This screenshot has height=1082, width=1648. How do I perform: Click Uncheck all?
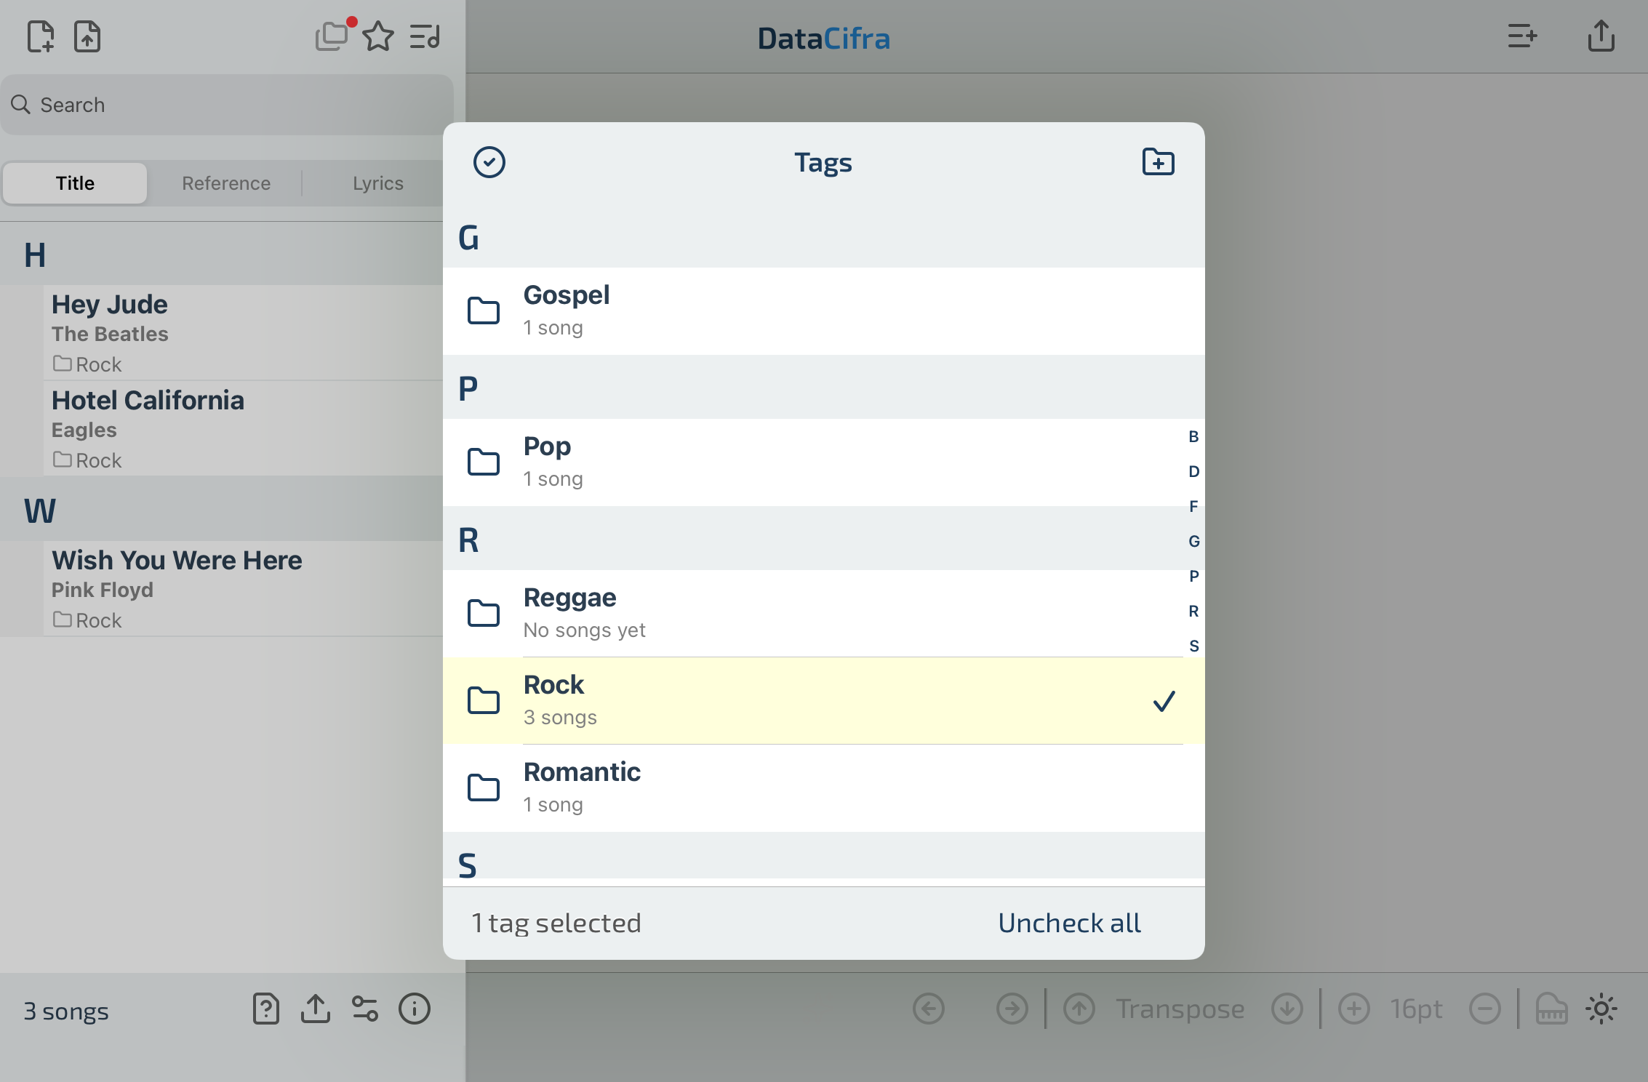coord(1069,923)
